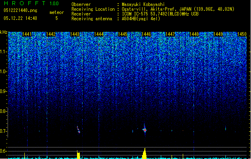Click the 1444 time marker
Image resolution: width=251 pixels, height=159 pixels.
tap(99, 34)
